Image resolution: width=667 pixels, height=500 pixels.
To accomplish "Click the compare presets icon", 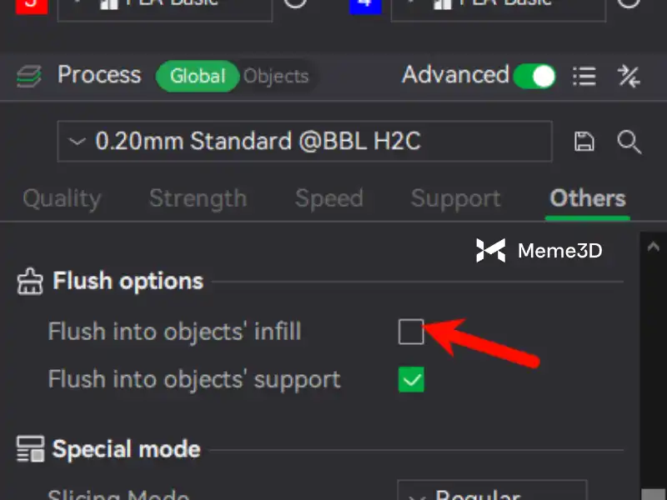I will [x=628, y=77].
